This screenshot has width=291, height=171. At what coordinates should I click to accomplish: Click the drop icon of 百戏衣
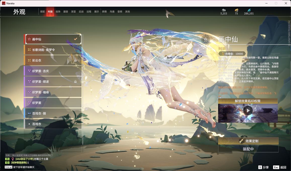pyautogui.click(x=29, y=124)
